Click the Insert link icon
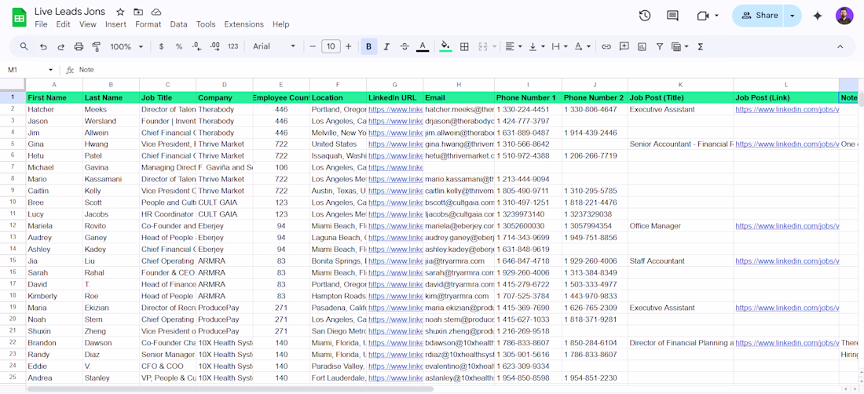The height and width of the screenshot is (394, 864). pyautogui.click(x=606, y=47)
